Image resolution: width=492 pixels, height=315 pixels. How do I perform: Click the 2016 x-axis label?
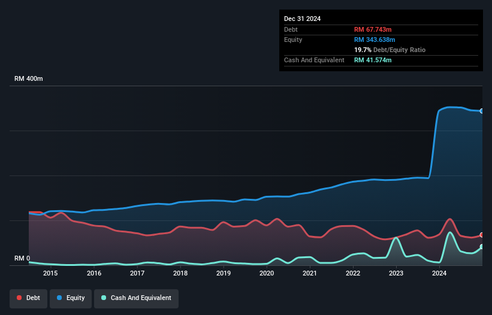click(94, 273)
